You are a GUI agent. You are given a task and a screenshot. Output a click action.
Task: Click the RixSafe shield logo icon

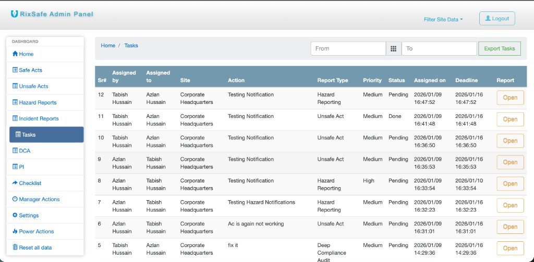14,14
